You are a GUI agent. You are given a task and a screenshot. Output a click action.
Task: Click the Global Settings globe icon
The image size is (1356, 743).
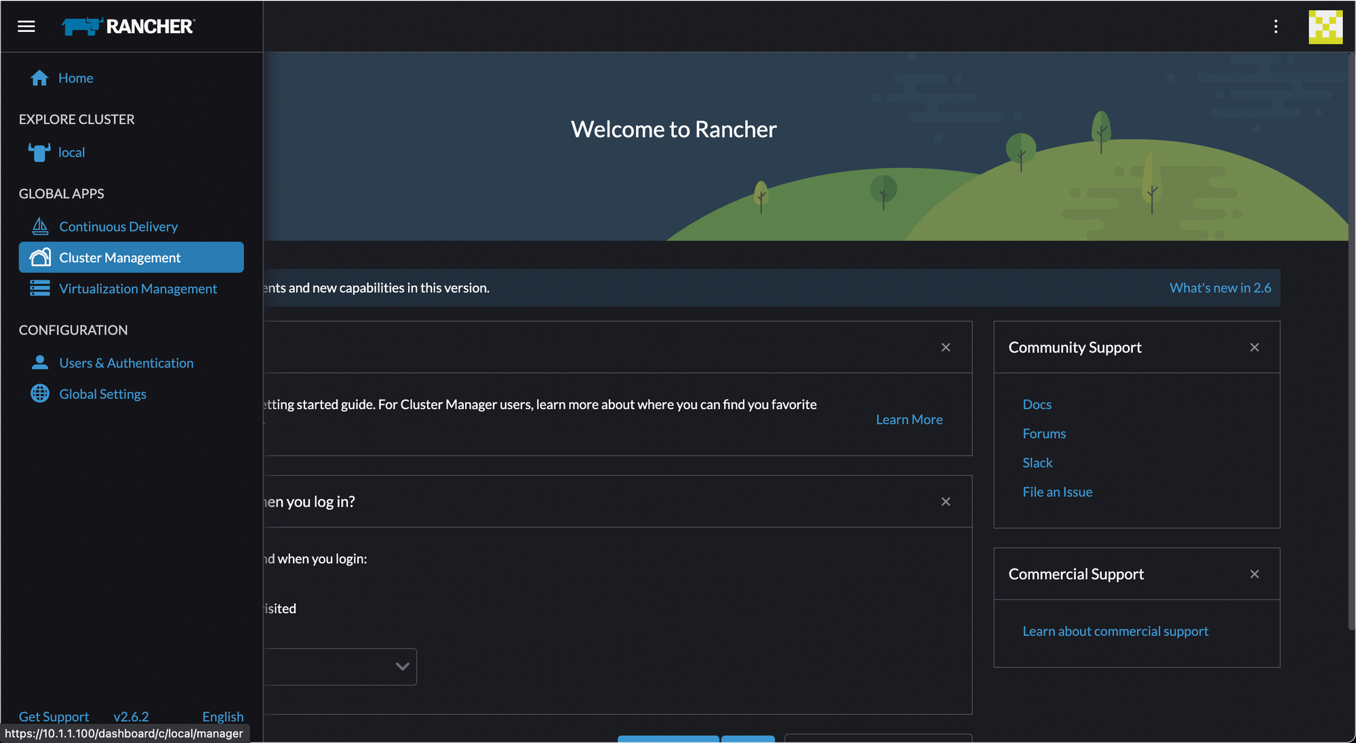click(x=40, y=394)
